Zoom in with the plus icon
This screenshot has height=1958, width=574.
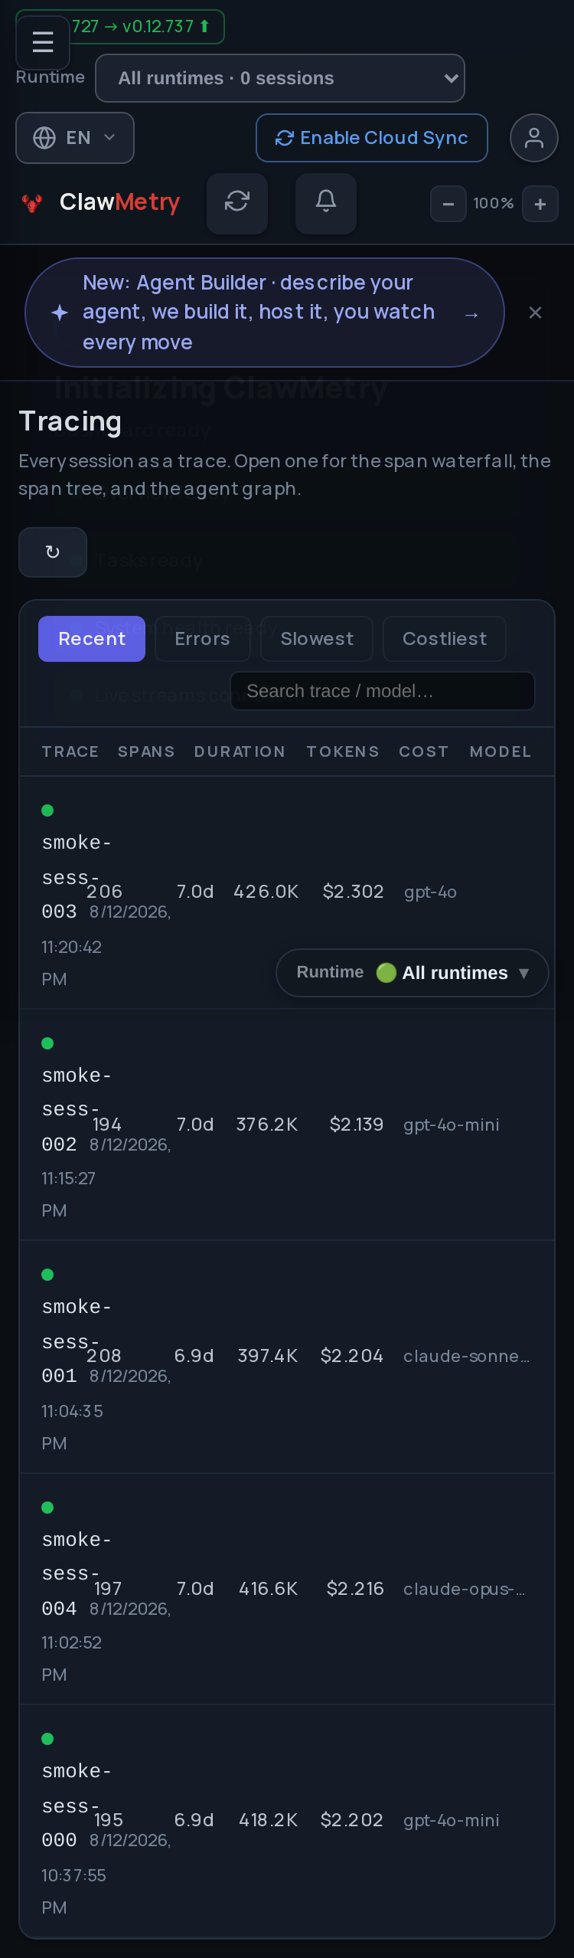tap(540, 204)
